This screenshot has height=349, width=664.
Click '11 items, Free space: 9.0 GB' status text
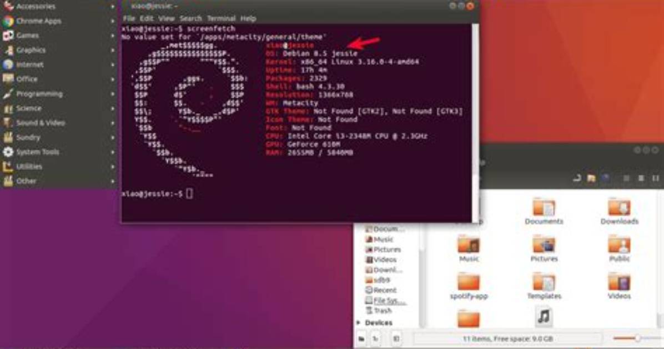[507, 338]
